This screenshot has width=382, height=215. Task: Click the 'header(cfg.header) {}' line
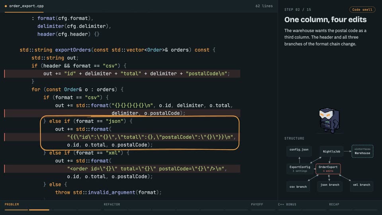[x=68, y=34]
